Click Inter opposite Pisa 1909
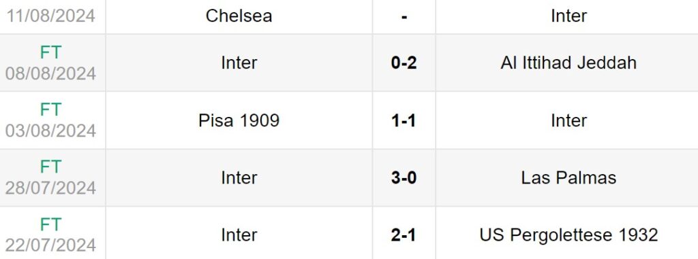 pyautogui.click(x=568, y=120)
